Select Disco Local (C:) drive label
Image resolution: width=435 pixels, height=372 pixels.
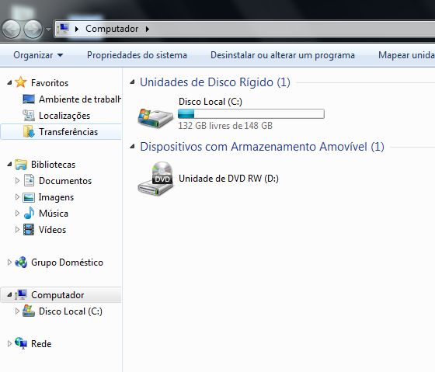tap(211, 102)
